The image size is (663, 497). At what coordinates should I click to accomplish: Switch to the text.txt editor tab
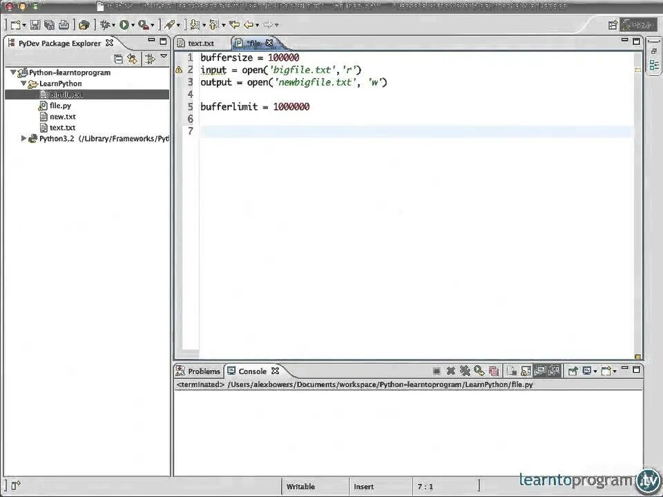coord(201,43)
